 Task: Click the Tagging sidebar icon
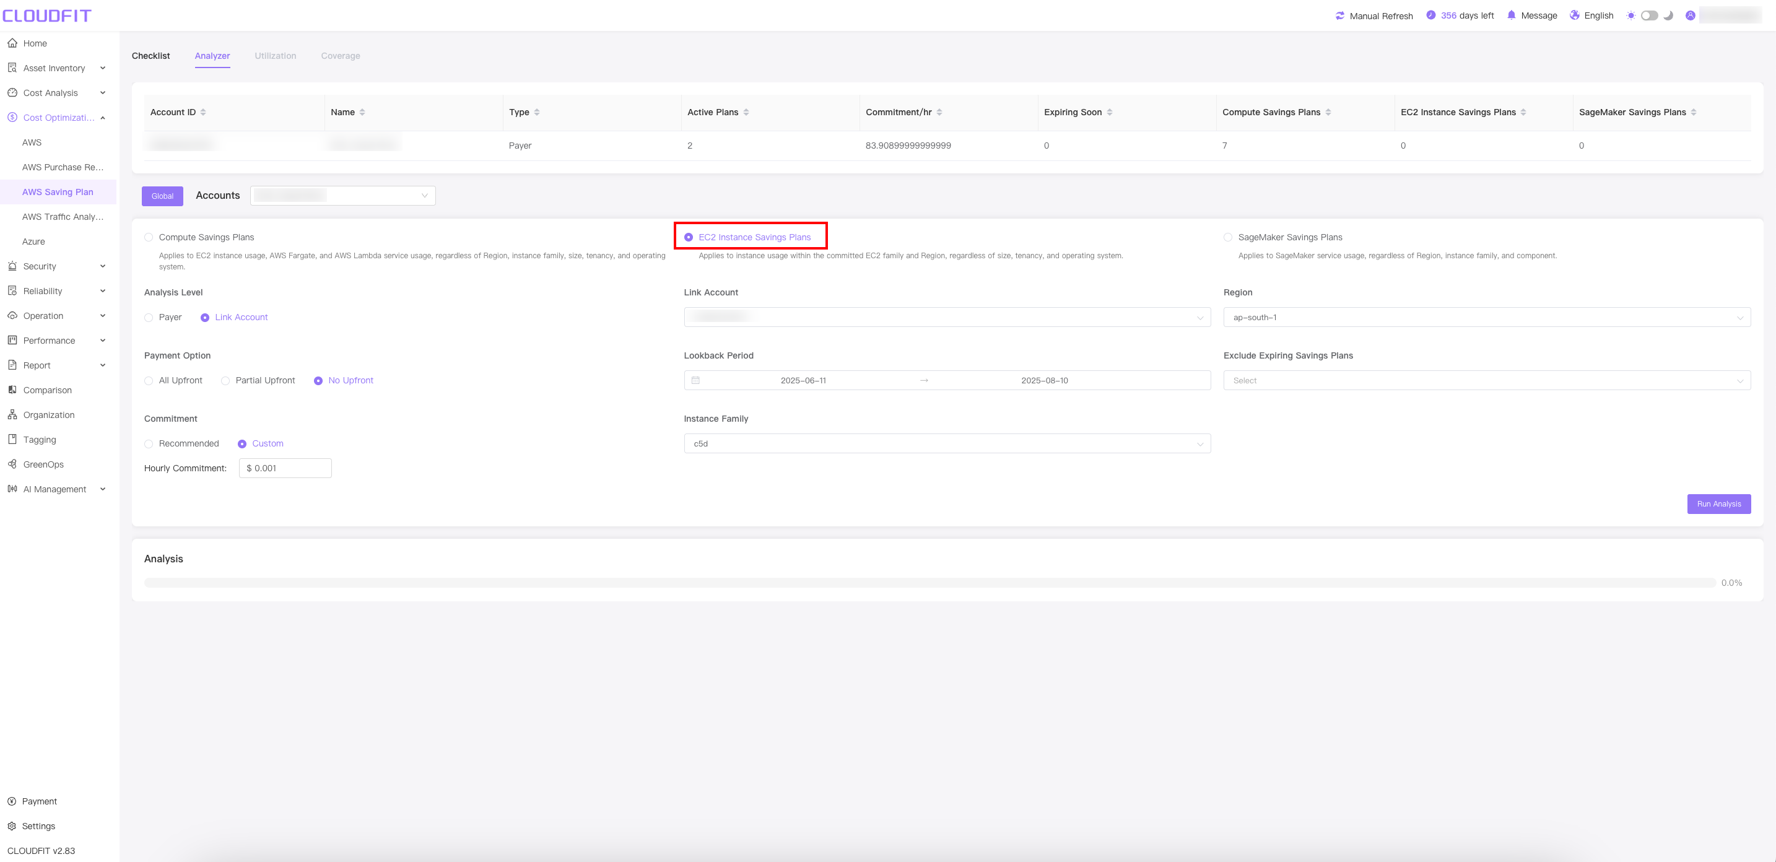pos(12,440)
